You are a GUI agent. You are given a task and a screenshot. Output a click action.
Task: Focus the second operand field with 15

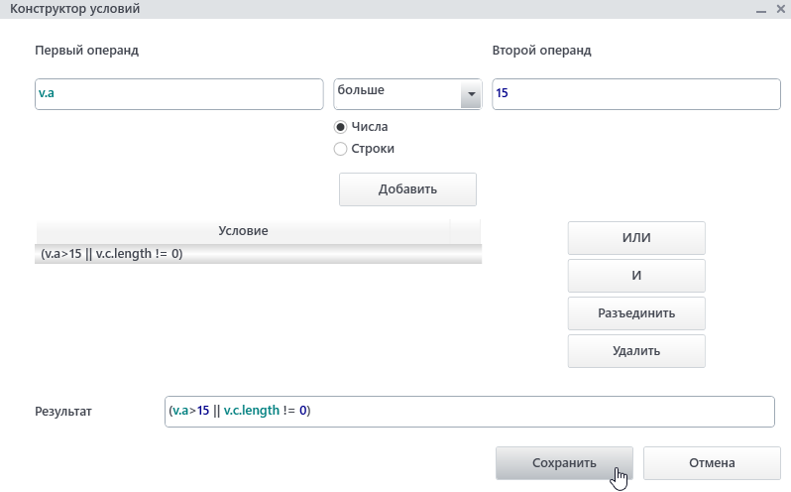[634, 94]
